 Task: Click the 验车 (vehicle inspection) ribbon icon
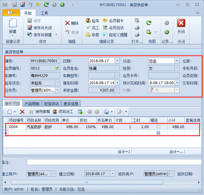(88, 21)
